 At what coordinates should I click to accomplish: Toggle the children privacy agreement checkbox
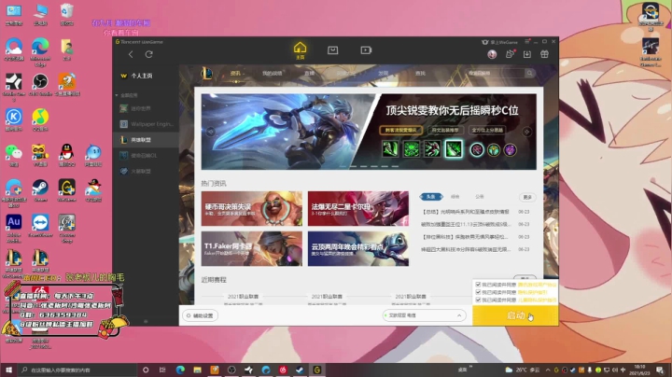(478, 300)
